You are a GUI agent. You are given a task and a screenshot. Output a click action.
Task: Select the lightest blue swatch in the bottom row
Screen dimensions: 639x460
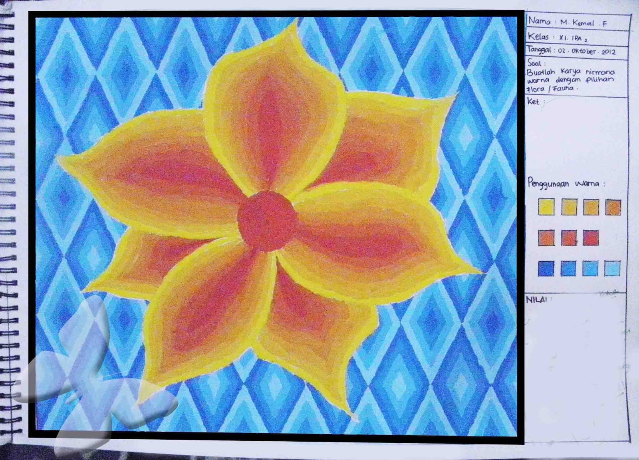613,268
